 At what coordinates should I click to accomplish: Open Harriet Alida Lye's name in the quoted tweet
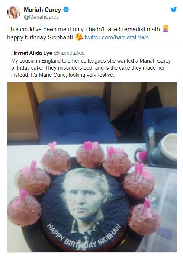[x=32, y=53]
